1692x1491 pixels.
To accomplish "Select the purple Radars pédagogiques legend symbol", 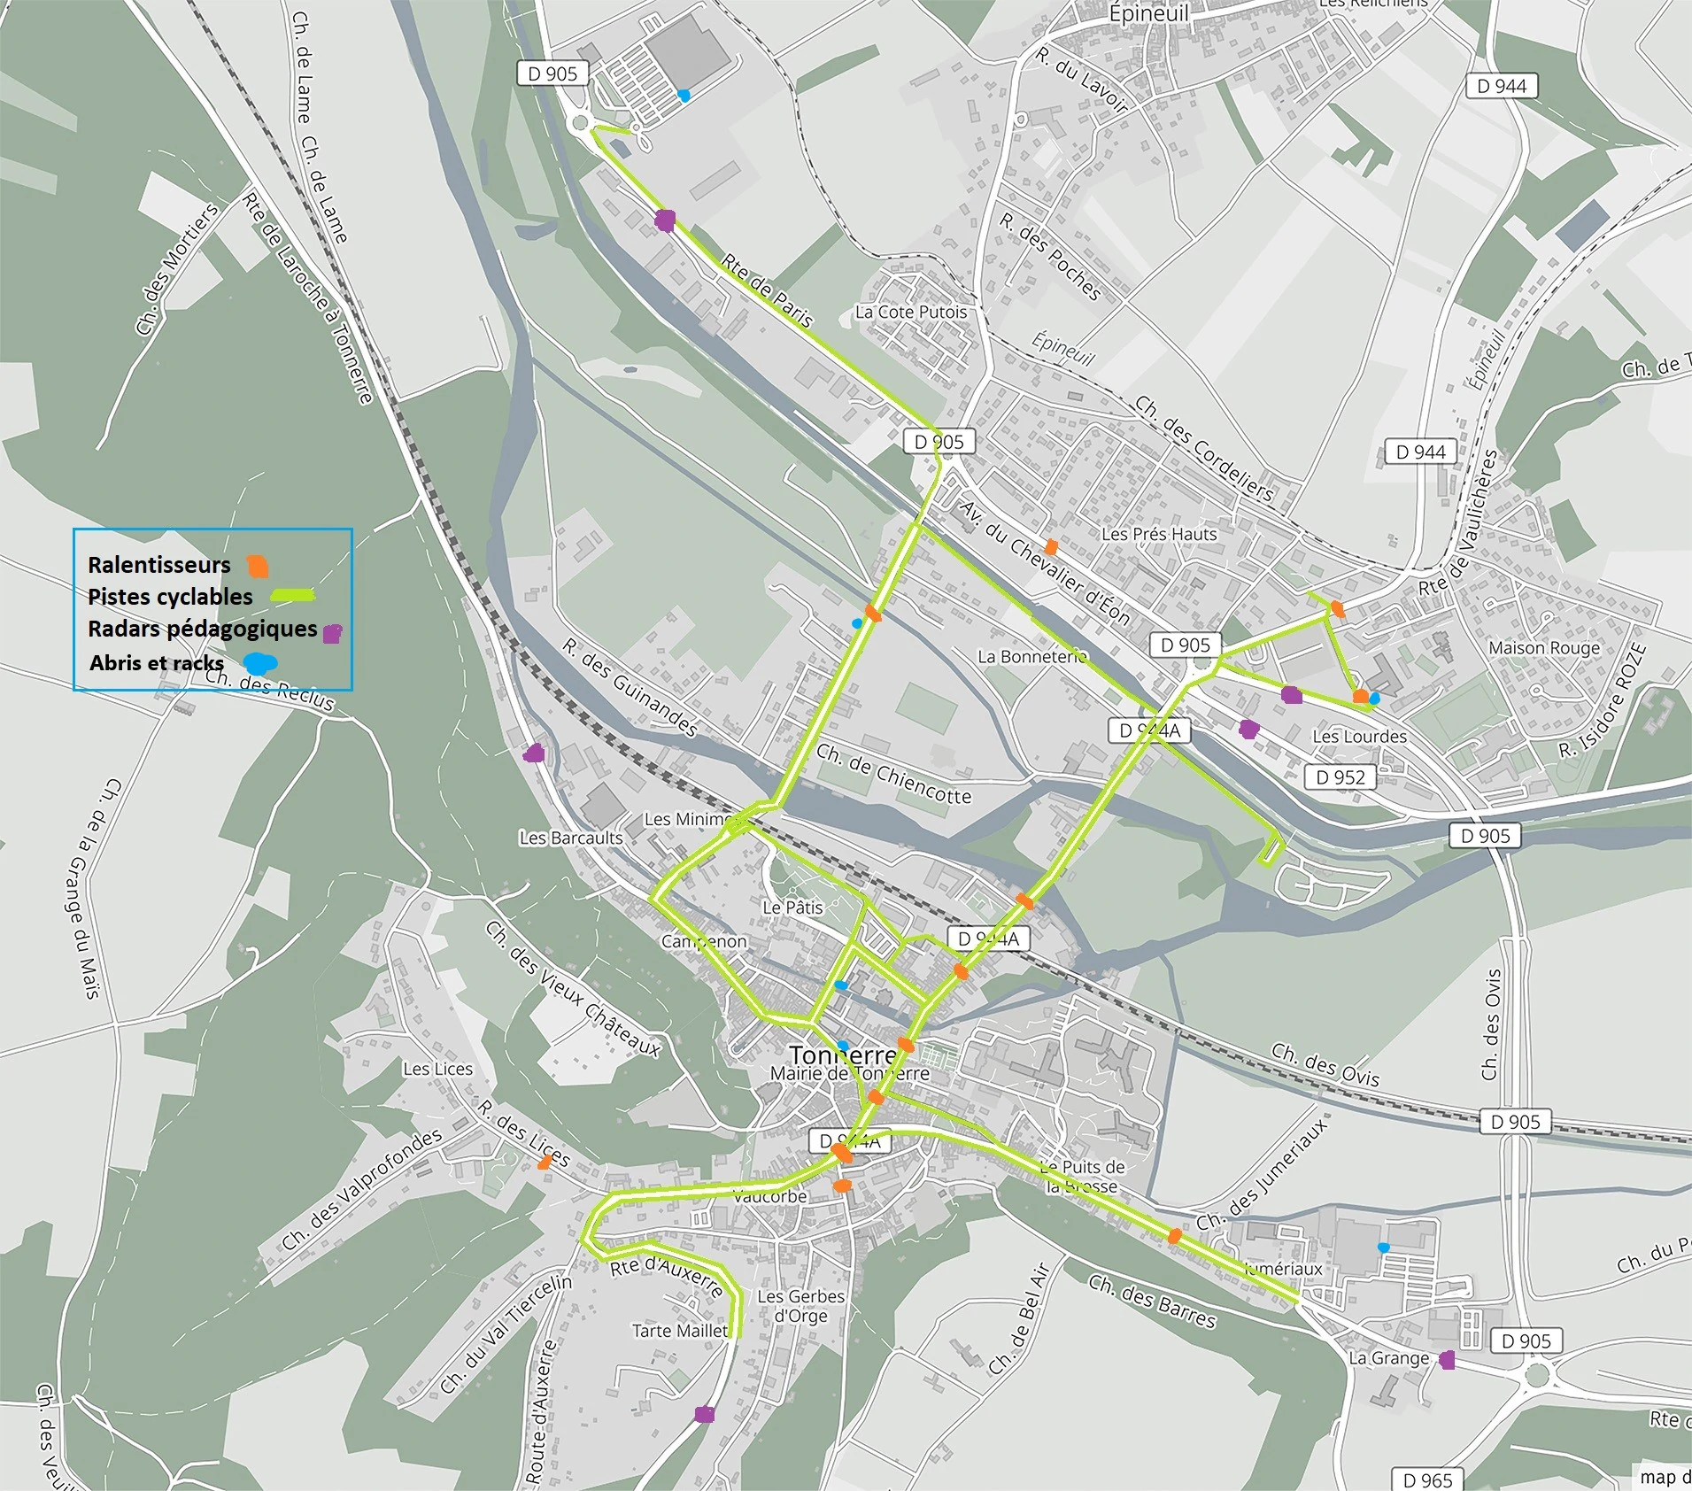I will (x=332, y=633).
